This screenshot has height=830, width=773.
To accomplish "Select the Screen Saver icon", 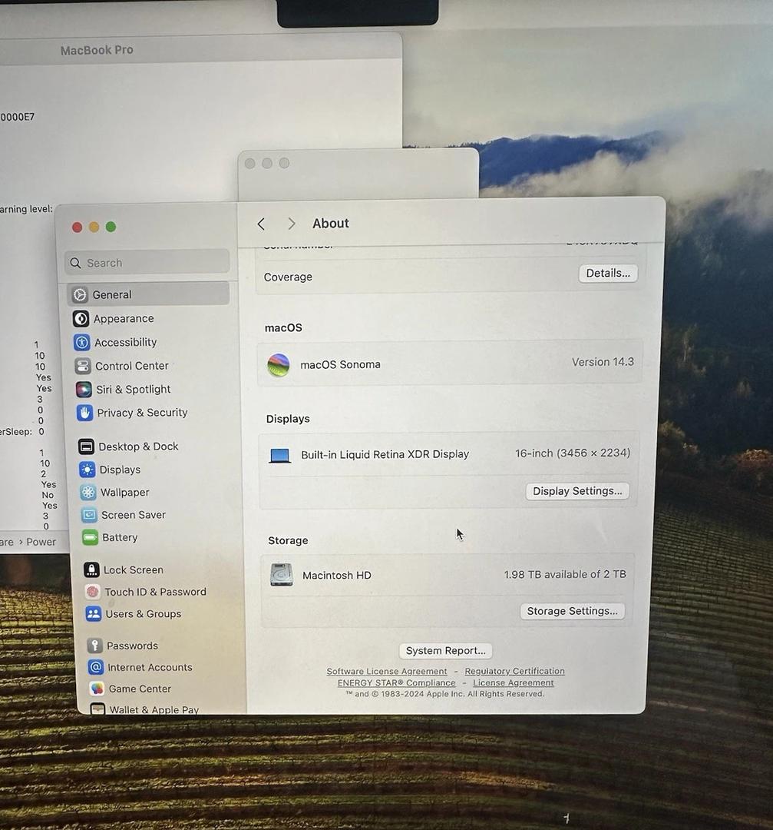I will 89,514.
